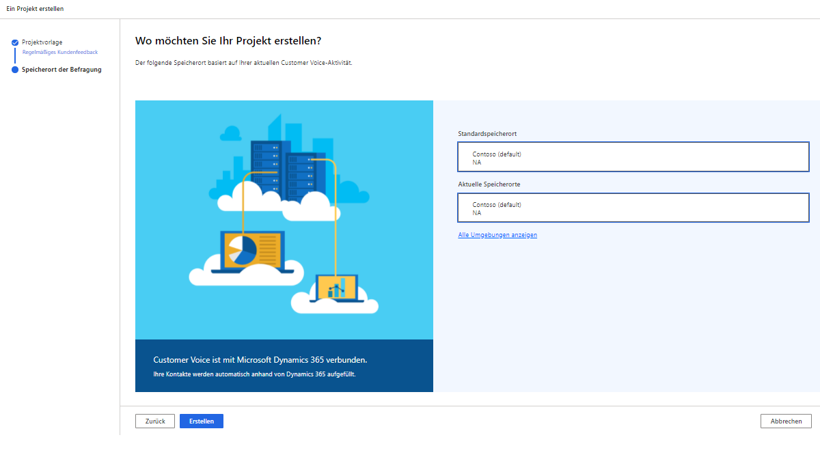
Task: Click the text Ihre Kontakte werden automatisch aufgefüllt
Action: click(254, 374)
